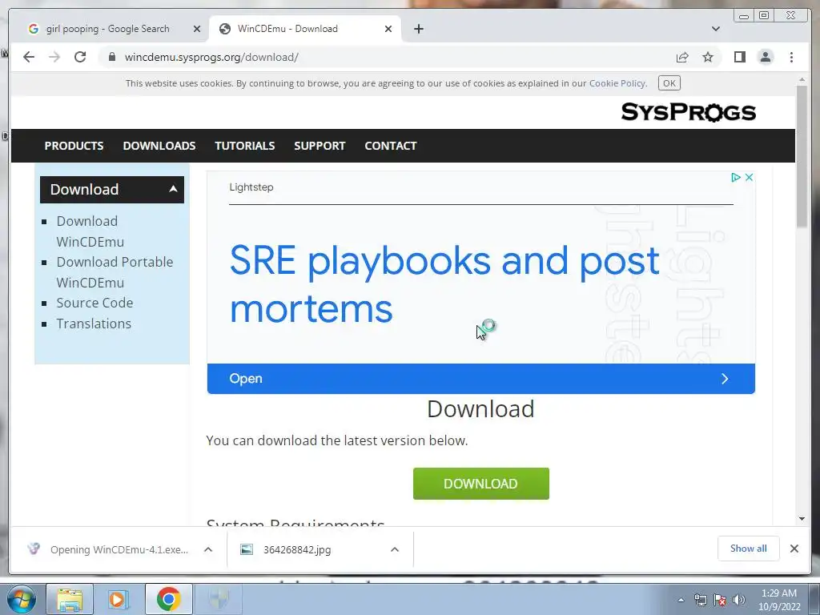Image resolution: width=820 pixels, height=615 pixels.
Task: Close the WinCDEmu - Download tab
Action: click(x=388, y=29)
